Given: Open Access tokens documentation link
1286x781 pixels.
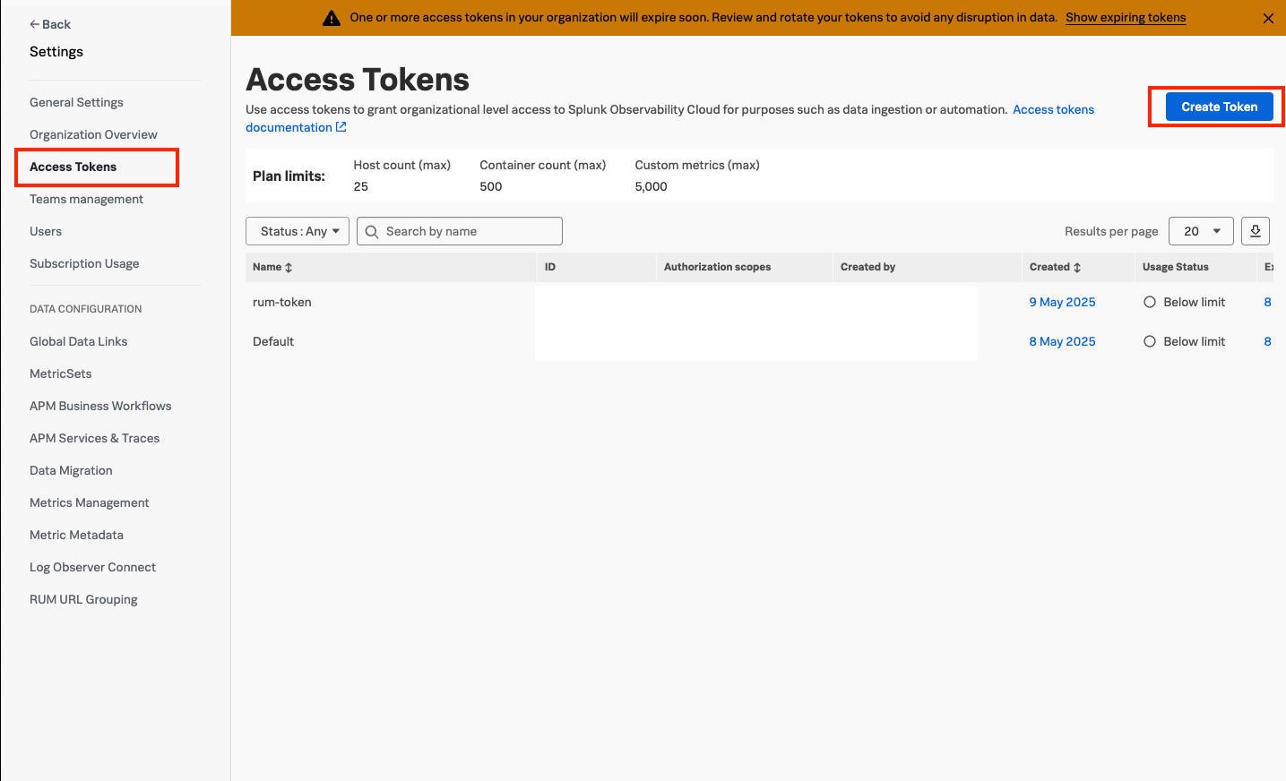Looking at the screenshot, I should (1053, 109).
